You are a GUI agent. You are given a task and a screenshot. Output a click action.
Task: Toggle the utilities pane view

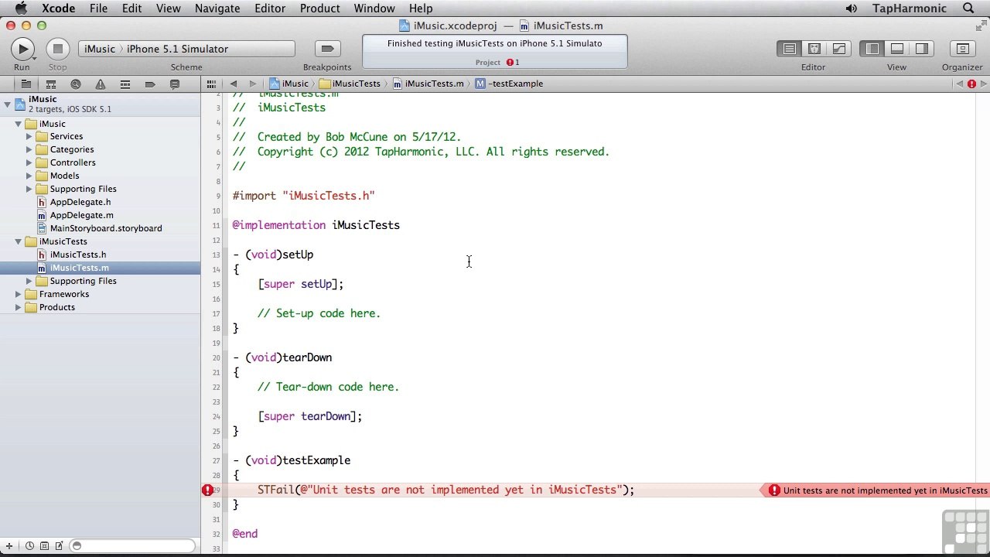pos(922,49)
